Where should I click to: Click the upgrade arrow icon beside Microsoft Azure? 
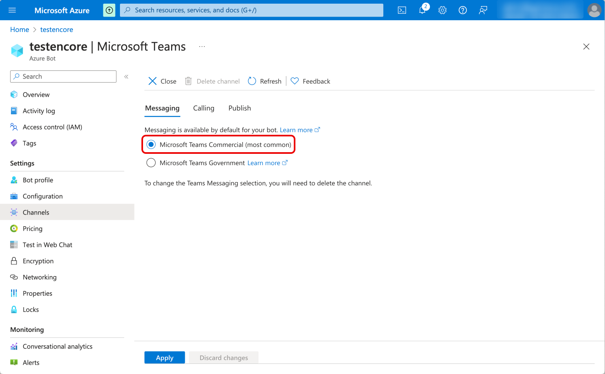109,10
